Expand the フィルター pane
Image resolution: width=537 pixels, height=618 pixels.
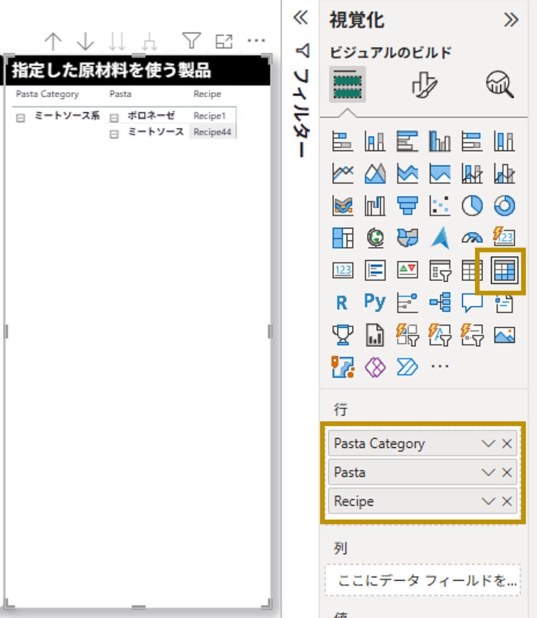click(300, 18)
